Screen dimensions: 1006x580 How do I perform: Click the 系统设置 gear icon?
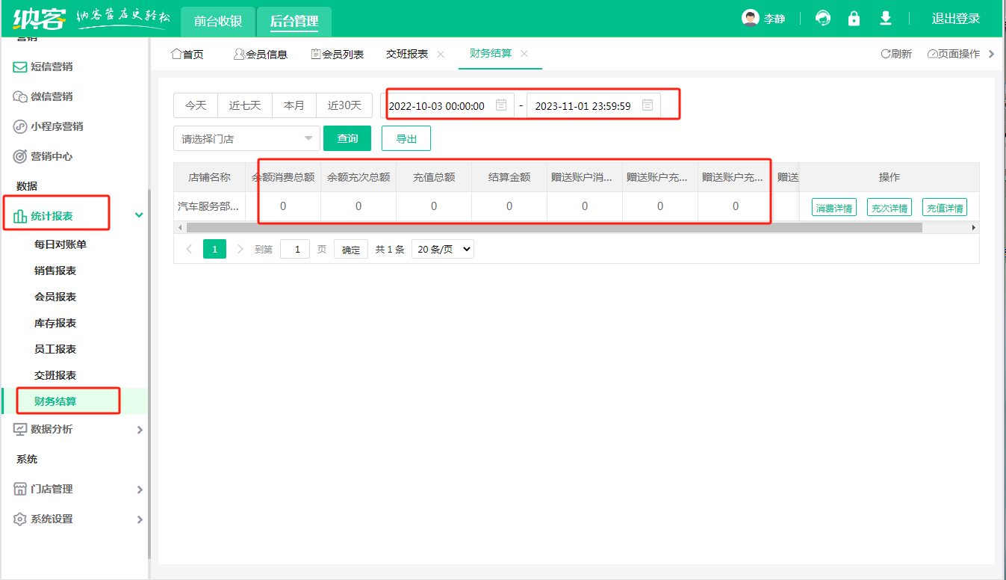click(21, 519)
